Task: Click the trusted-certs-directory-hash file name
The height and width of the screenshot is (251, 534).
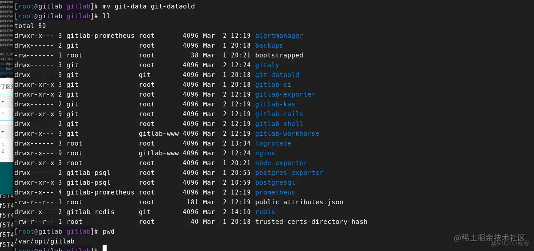Action: pos(311,222)
